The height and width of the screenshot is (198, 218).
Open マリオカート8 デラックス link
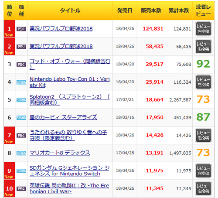60,153
